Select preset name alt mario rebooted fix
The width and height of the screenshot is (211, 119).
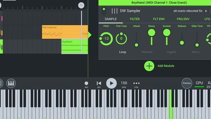click(188, 11)
